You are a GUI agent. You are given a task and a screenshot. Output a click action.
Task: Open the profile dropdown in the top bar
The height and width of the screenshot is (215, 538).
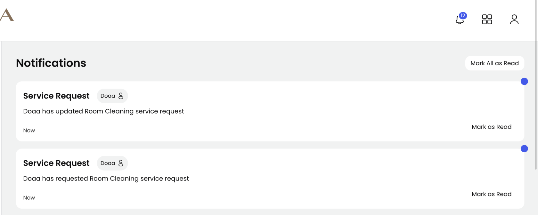[514, 19]
